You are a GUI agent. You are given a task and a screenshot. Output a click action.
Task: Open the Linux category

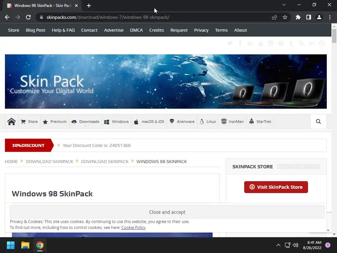click(208, 122)
